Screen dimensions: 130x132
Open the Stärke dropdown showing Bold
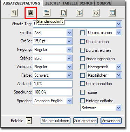[69, 58]
